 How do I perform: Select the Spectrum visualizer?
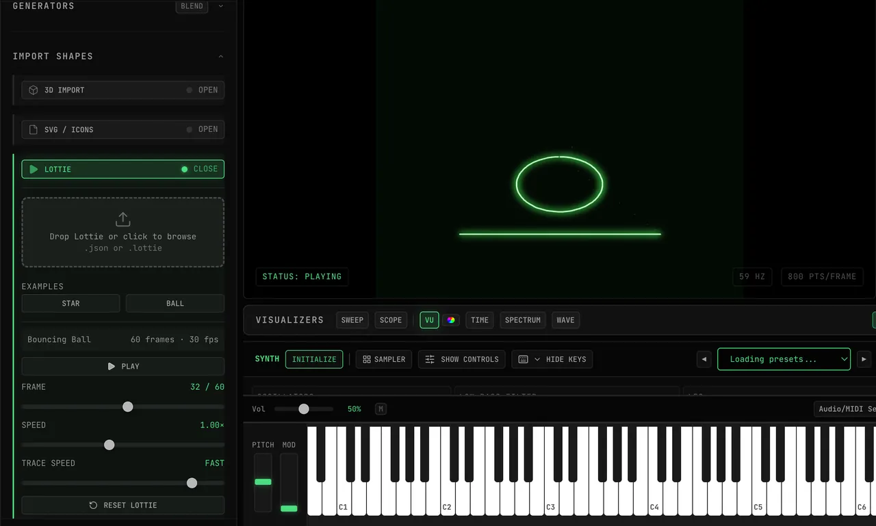(x=523, y=320)
